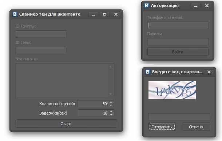The width and height of the screenshot is (222, 141).
Task: Decrease Задержка(сек) with down arrow
Action: pos(111,115)
